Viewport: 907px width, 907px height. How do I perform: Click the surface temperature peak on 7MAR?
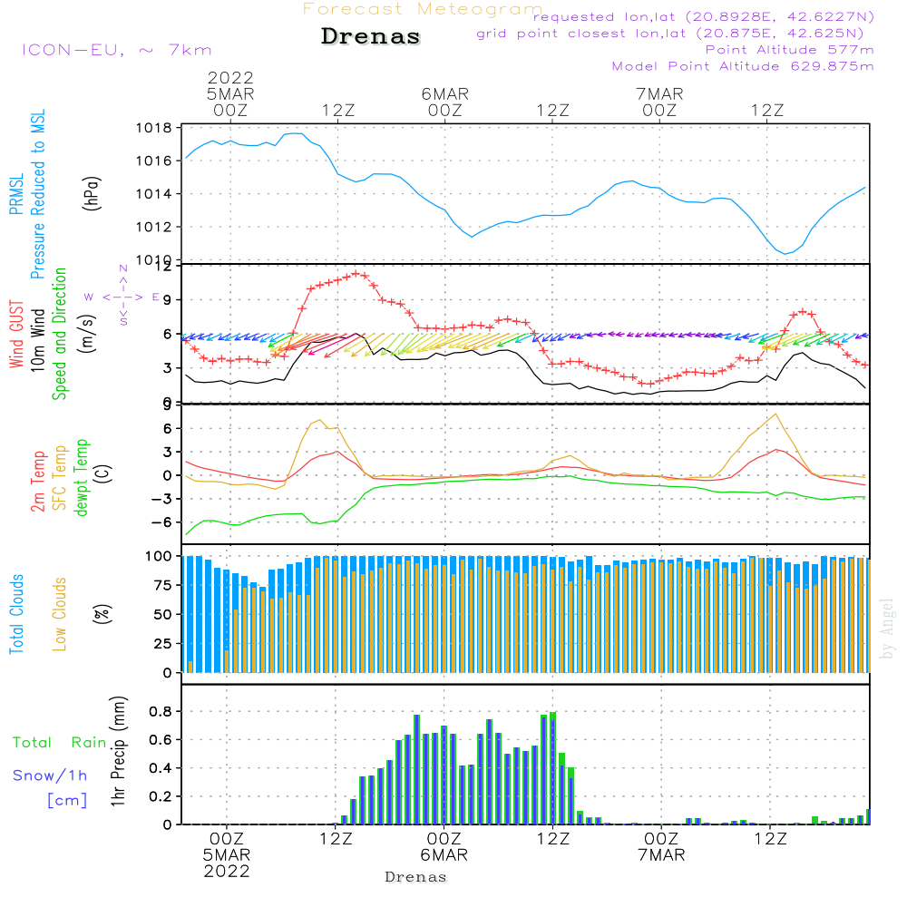click(x=775, y=414)
